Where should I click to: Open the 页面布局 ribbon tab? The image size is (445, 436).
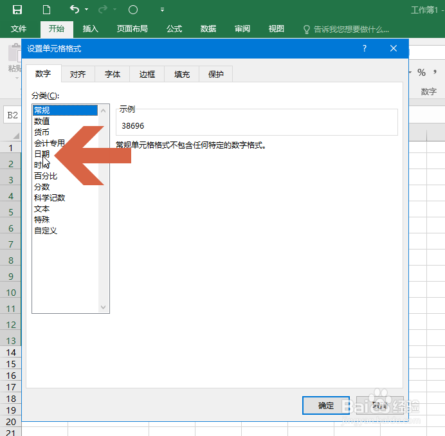[132, 29]
